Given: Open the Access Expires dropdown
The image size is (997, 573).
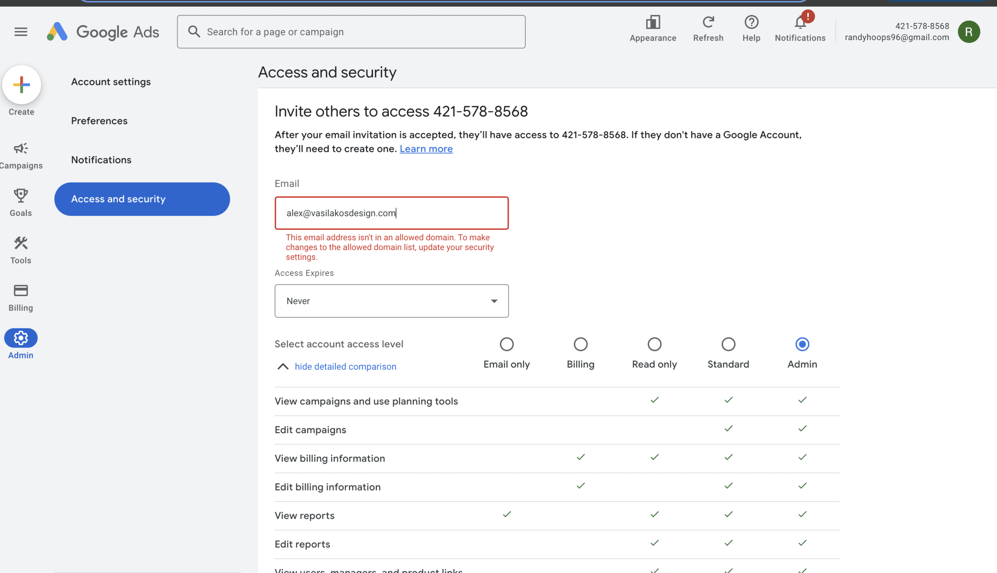Looking at the screenshot, I should pos(391,301).
